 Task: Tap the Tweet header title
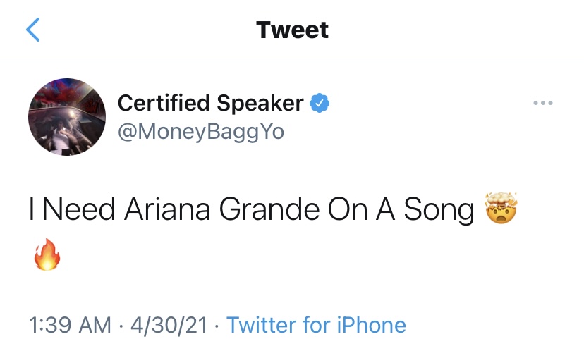[x=293, y=30]
